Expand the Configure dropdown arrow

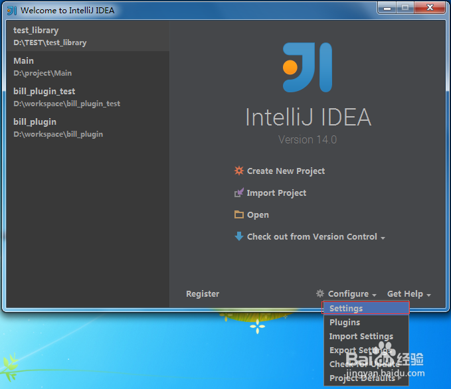pyautogui.click(x=374, y=295)
